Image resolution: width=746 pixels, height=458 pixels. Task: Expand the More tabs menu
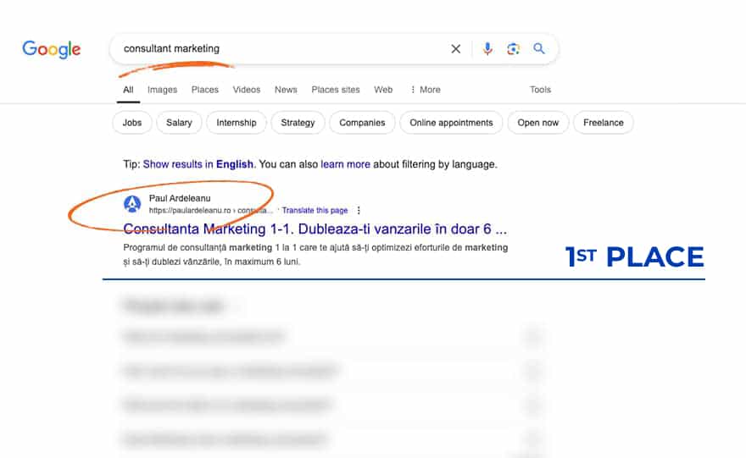[426, 90]
